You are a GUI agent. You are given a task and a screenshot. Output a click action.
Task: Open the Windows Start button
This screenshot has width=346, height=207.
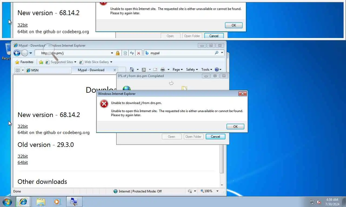[7, 202]
